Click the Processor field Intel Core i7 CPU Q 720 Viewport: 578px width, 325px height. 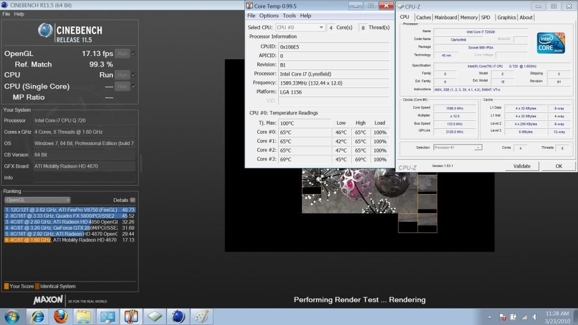pos(84,121)
